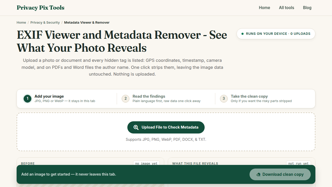Click the JPG, PNG or WebP step subtitle
Image resolution: width=332 pixels, height=187 pixels.
[65, 101]
